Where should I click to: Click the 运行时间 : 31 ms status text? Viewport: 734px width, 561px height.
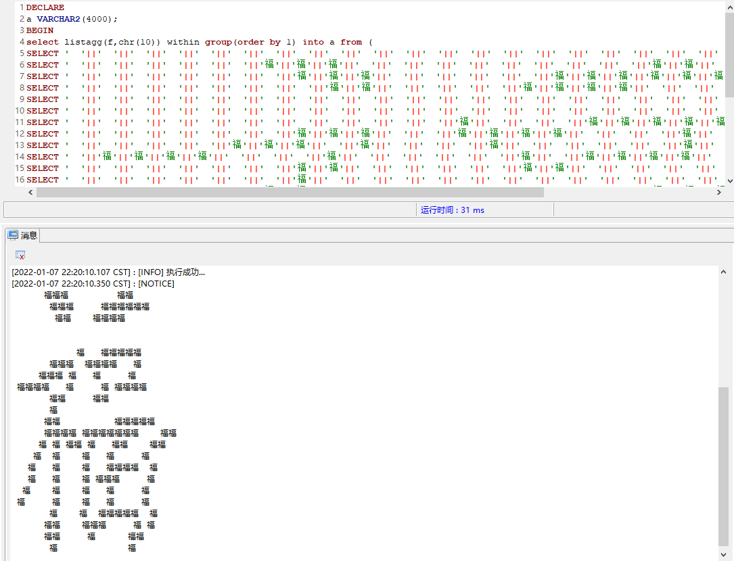point(452,210)
